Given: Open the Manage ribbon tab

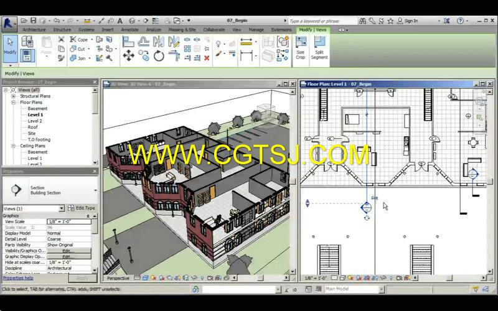Looking at the screenshot, I should coord(256,30).
